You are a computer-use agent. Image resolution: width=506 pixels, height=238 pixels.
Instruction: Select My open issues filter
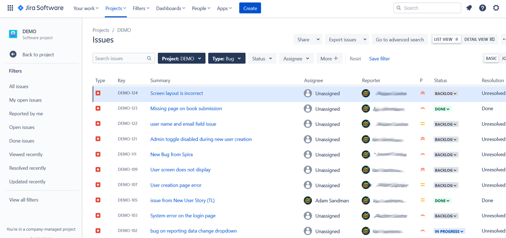(x=25, y=100)
